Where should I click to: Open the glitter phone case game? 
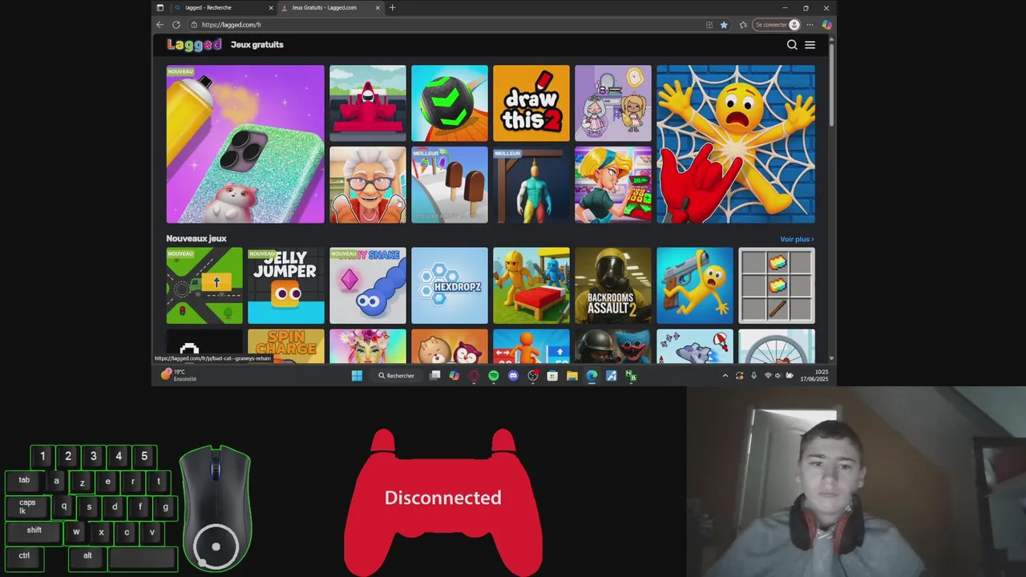pos(245,144)
